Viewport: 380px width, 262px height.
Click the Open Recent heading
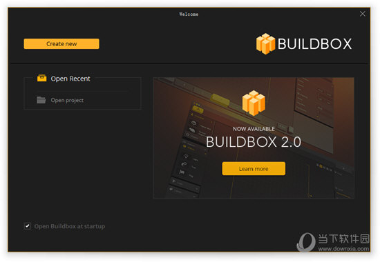(70, 79)
